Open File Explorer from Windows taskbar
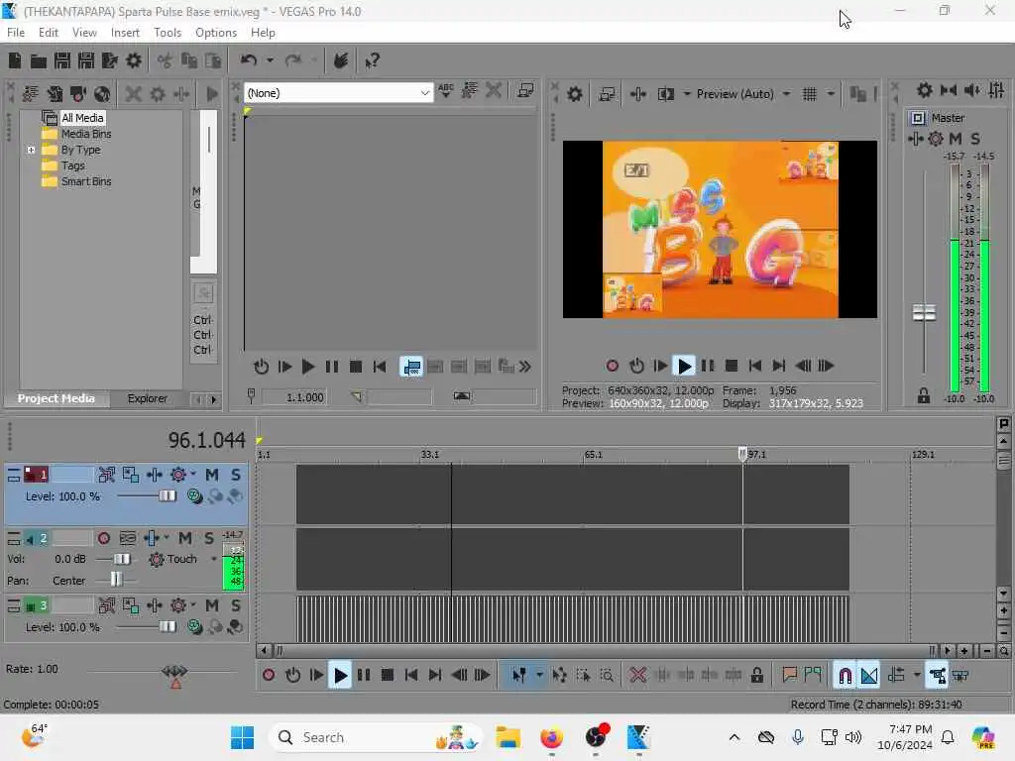The image size is (1015, 761). pyautogui.click(x=508, y=737)
